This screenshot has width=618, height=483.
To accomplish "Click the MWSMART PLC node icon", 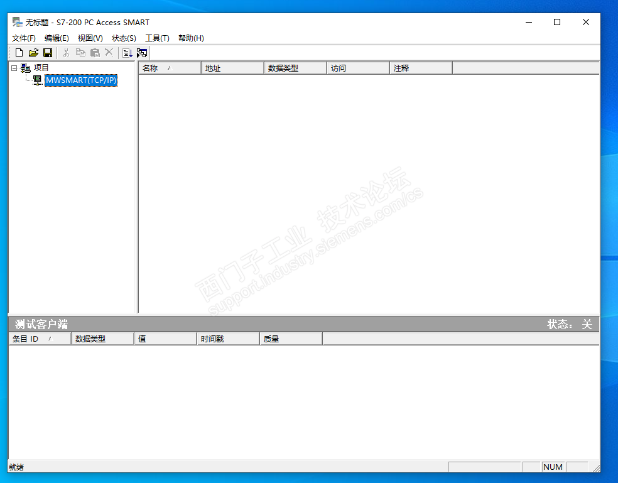I will point(38,80).
